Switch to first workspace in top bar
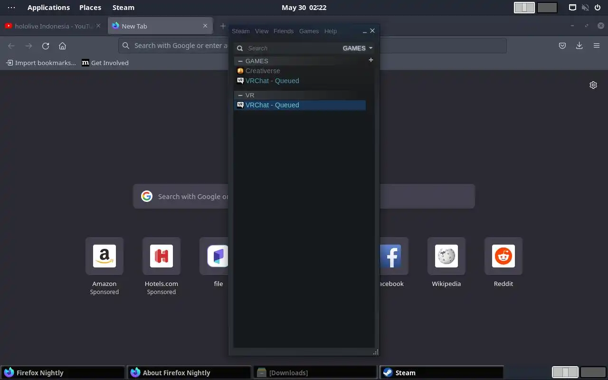This screenshot has width=608, height=380. pos(524,8)
